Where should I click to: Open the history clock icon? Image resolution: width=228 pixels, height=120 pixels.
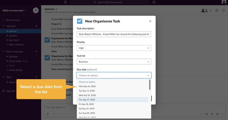[x=66, y=2]
